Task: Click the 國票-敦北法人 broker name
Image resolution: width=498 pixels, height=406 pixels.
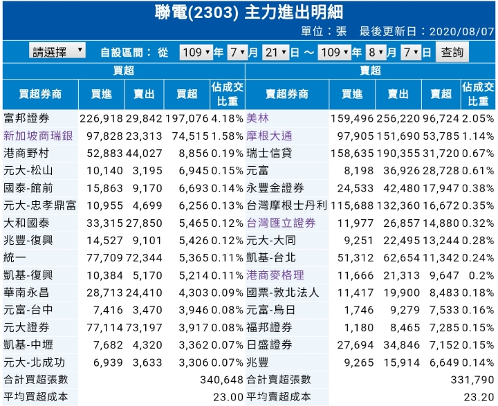Action: [283, 293]
